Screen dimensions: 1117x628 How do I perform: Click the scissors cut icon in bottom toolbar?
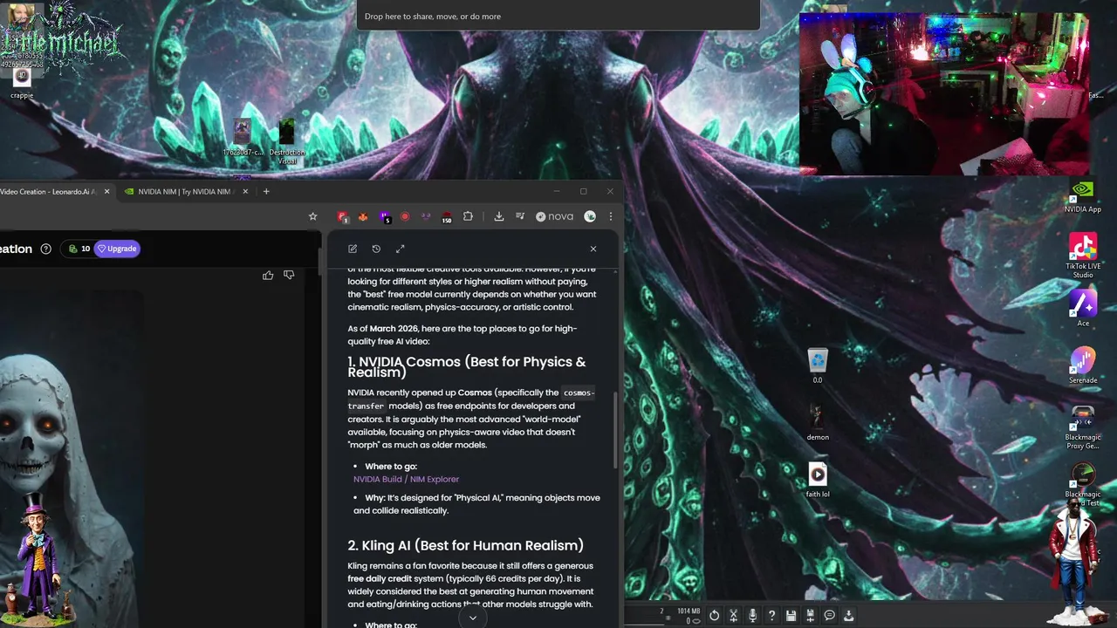pos(734,615)
